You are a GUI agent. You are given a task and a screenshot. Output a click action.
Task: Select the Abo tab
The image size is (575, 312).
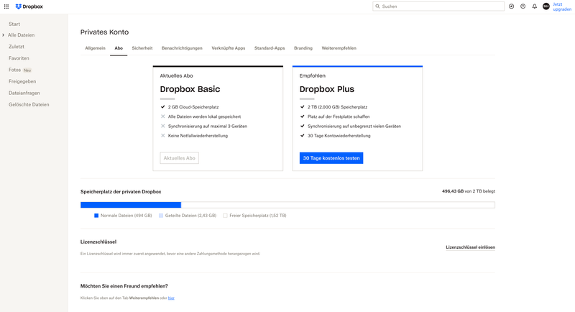(119, 48)
